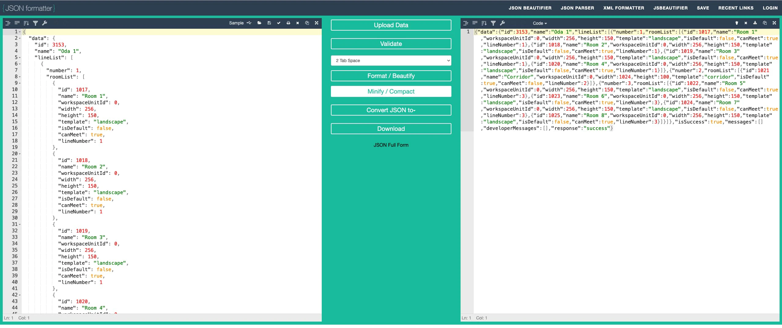Open JSON PARSER from the top navigation

click(577, 8)
